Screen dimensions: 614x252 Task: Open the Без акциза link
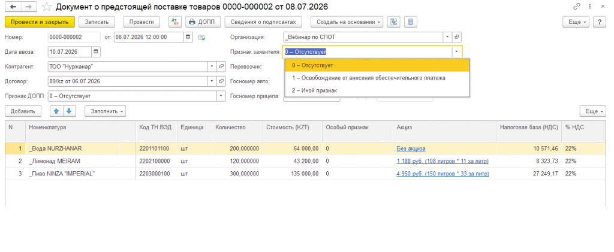coord(411,148)
